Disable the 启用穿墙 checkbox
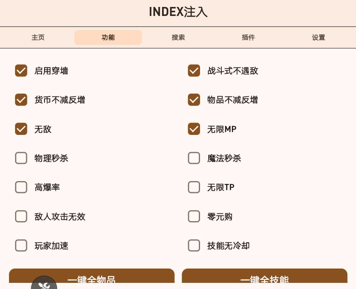This screenshot has height=289, width=356. 21,71
